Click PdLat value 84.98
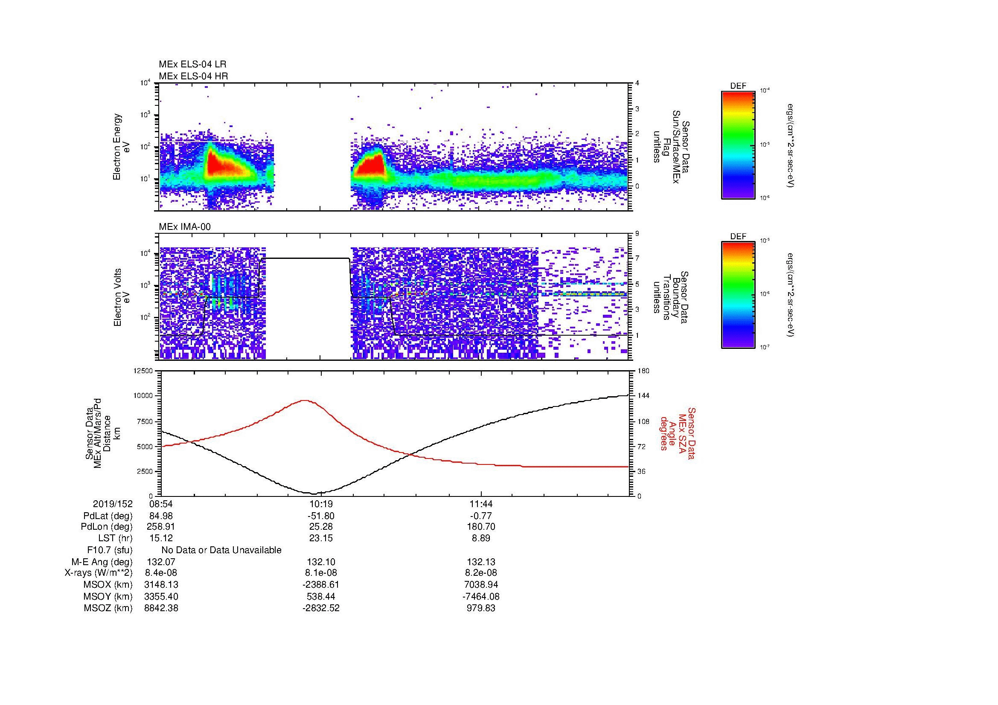The image size is (998, 705). [161, 516]
